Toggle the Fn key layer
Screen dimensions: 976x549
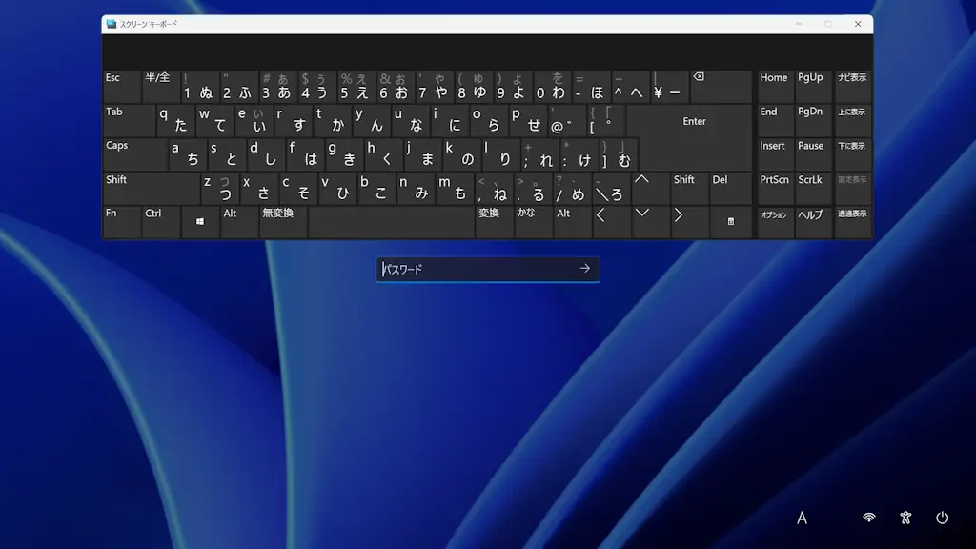tap(121, 222)
